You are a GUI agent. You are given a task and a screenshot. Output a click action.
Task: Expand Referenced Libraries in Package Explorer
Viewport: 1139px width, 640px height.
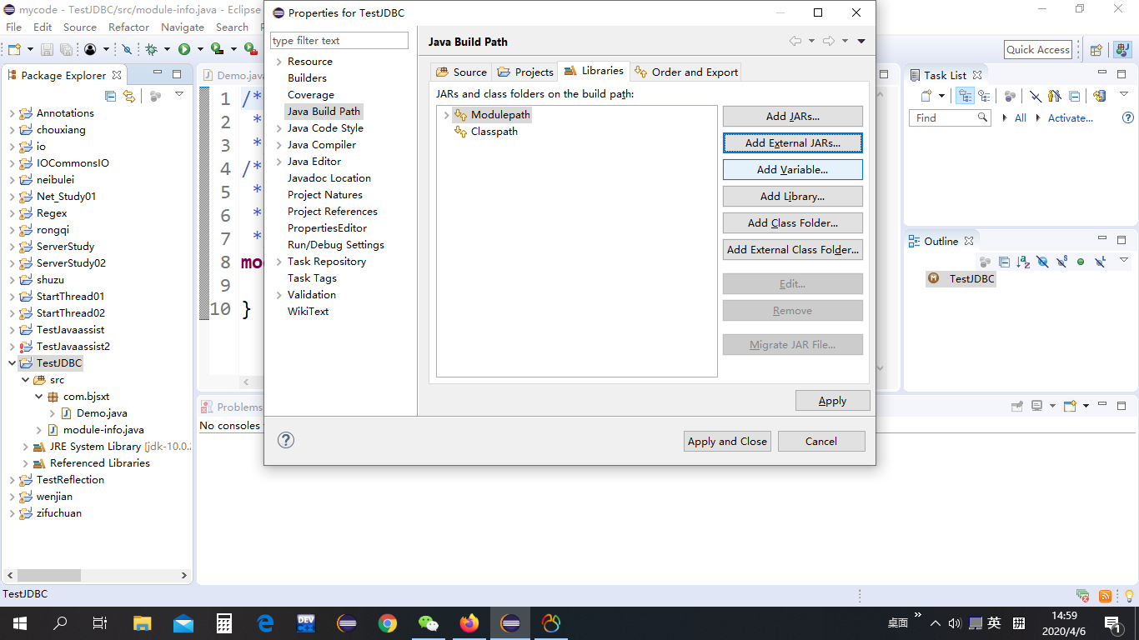click(x=26, y=463)
